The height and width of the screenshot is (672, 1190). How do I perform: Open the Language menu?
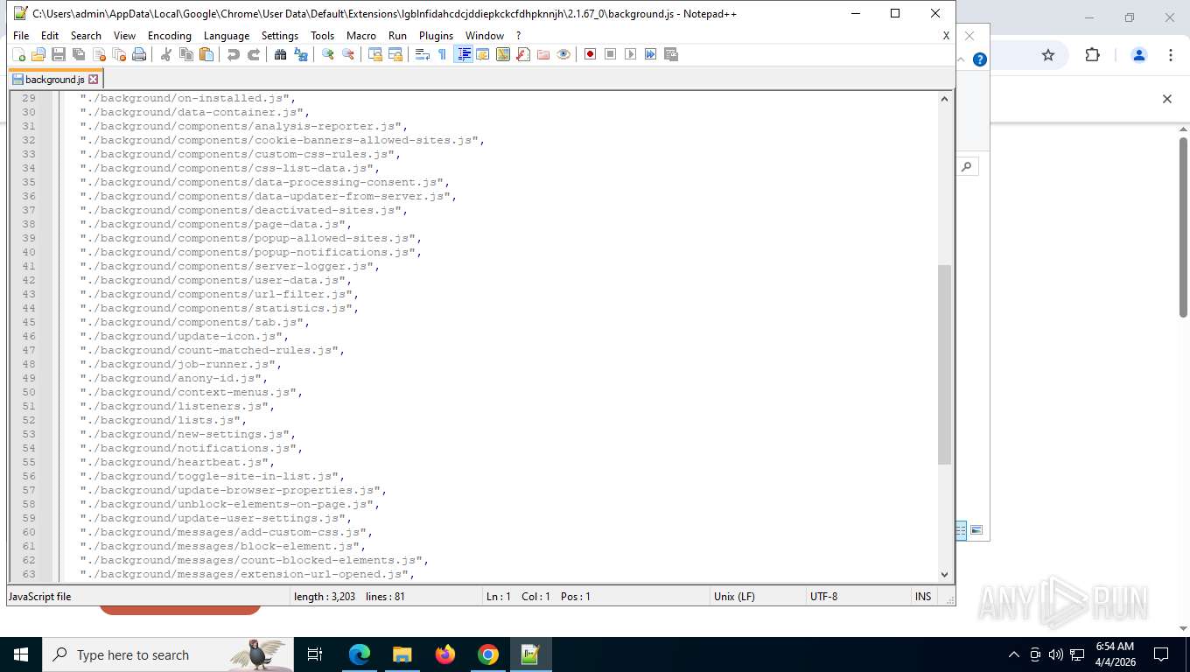[x=227, y=36]
